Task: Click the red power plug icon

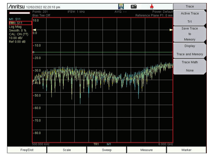Action: (x=152, y=7)
